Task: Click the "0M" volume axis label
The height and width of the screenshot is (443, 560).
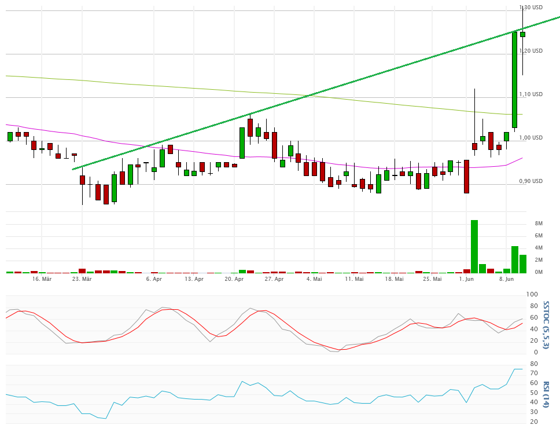Action: pos(538,272)
